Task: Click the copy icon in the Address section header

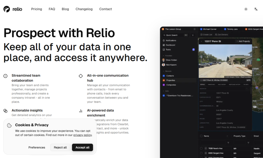Action: [247, 89]
